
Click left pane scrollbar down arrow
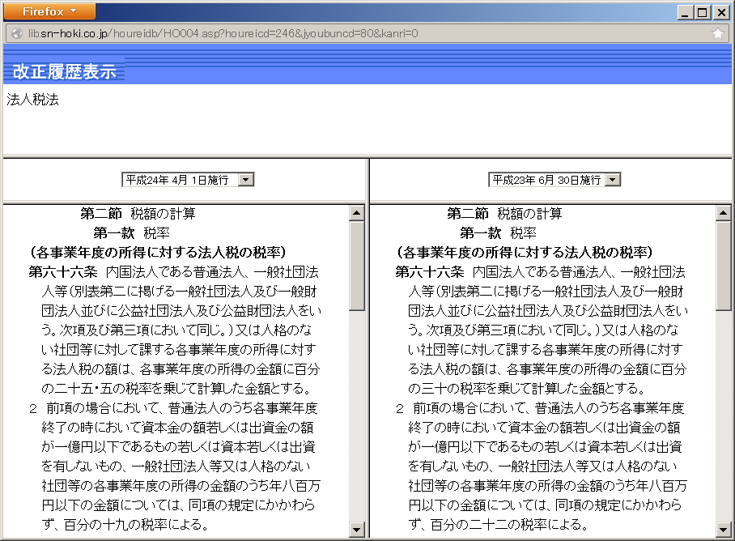coord(357,530)
